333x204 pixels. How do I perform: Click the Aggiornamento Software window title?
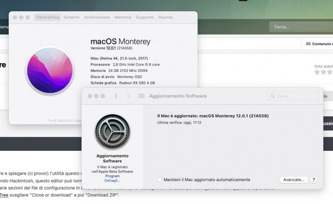point(178,96)
